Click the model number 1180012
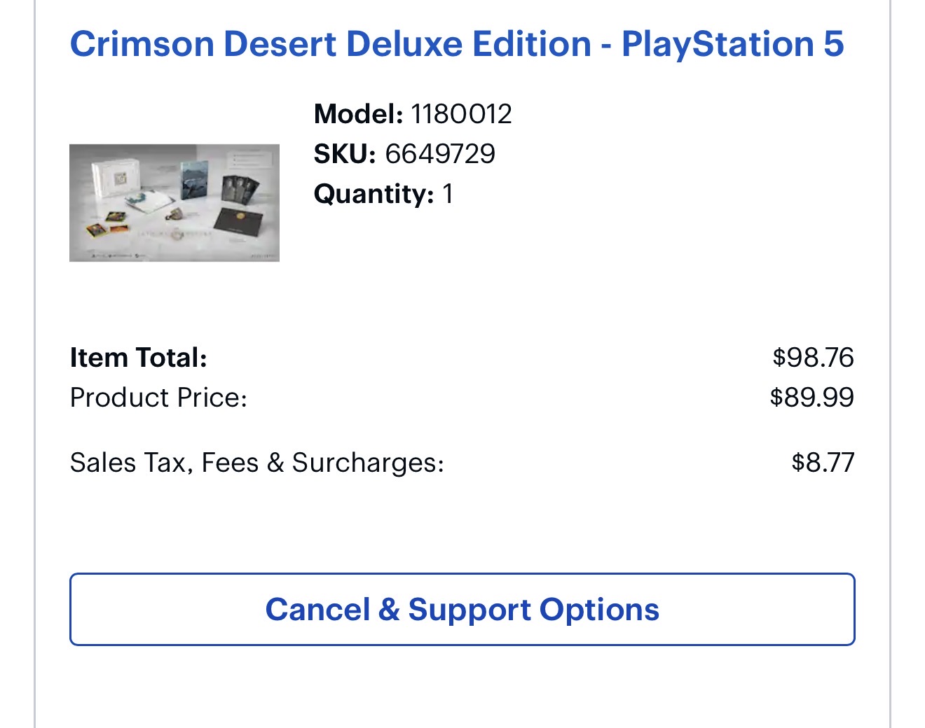 [x=461, y=114]
